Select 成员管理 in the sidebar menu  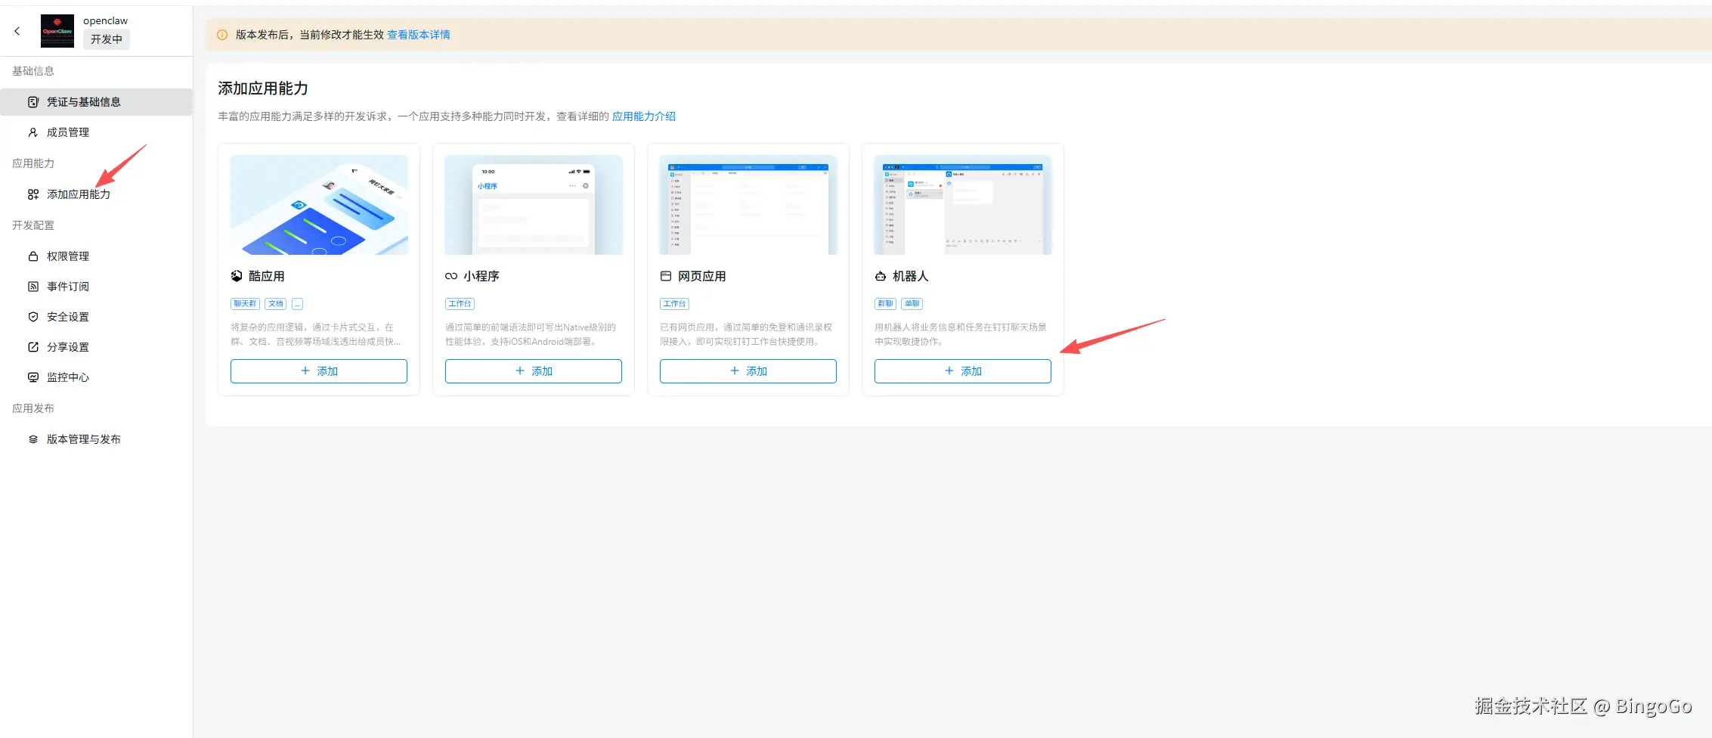[67, 132]
